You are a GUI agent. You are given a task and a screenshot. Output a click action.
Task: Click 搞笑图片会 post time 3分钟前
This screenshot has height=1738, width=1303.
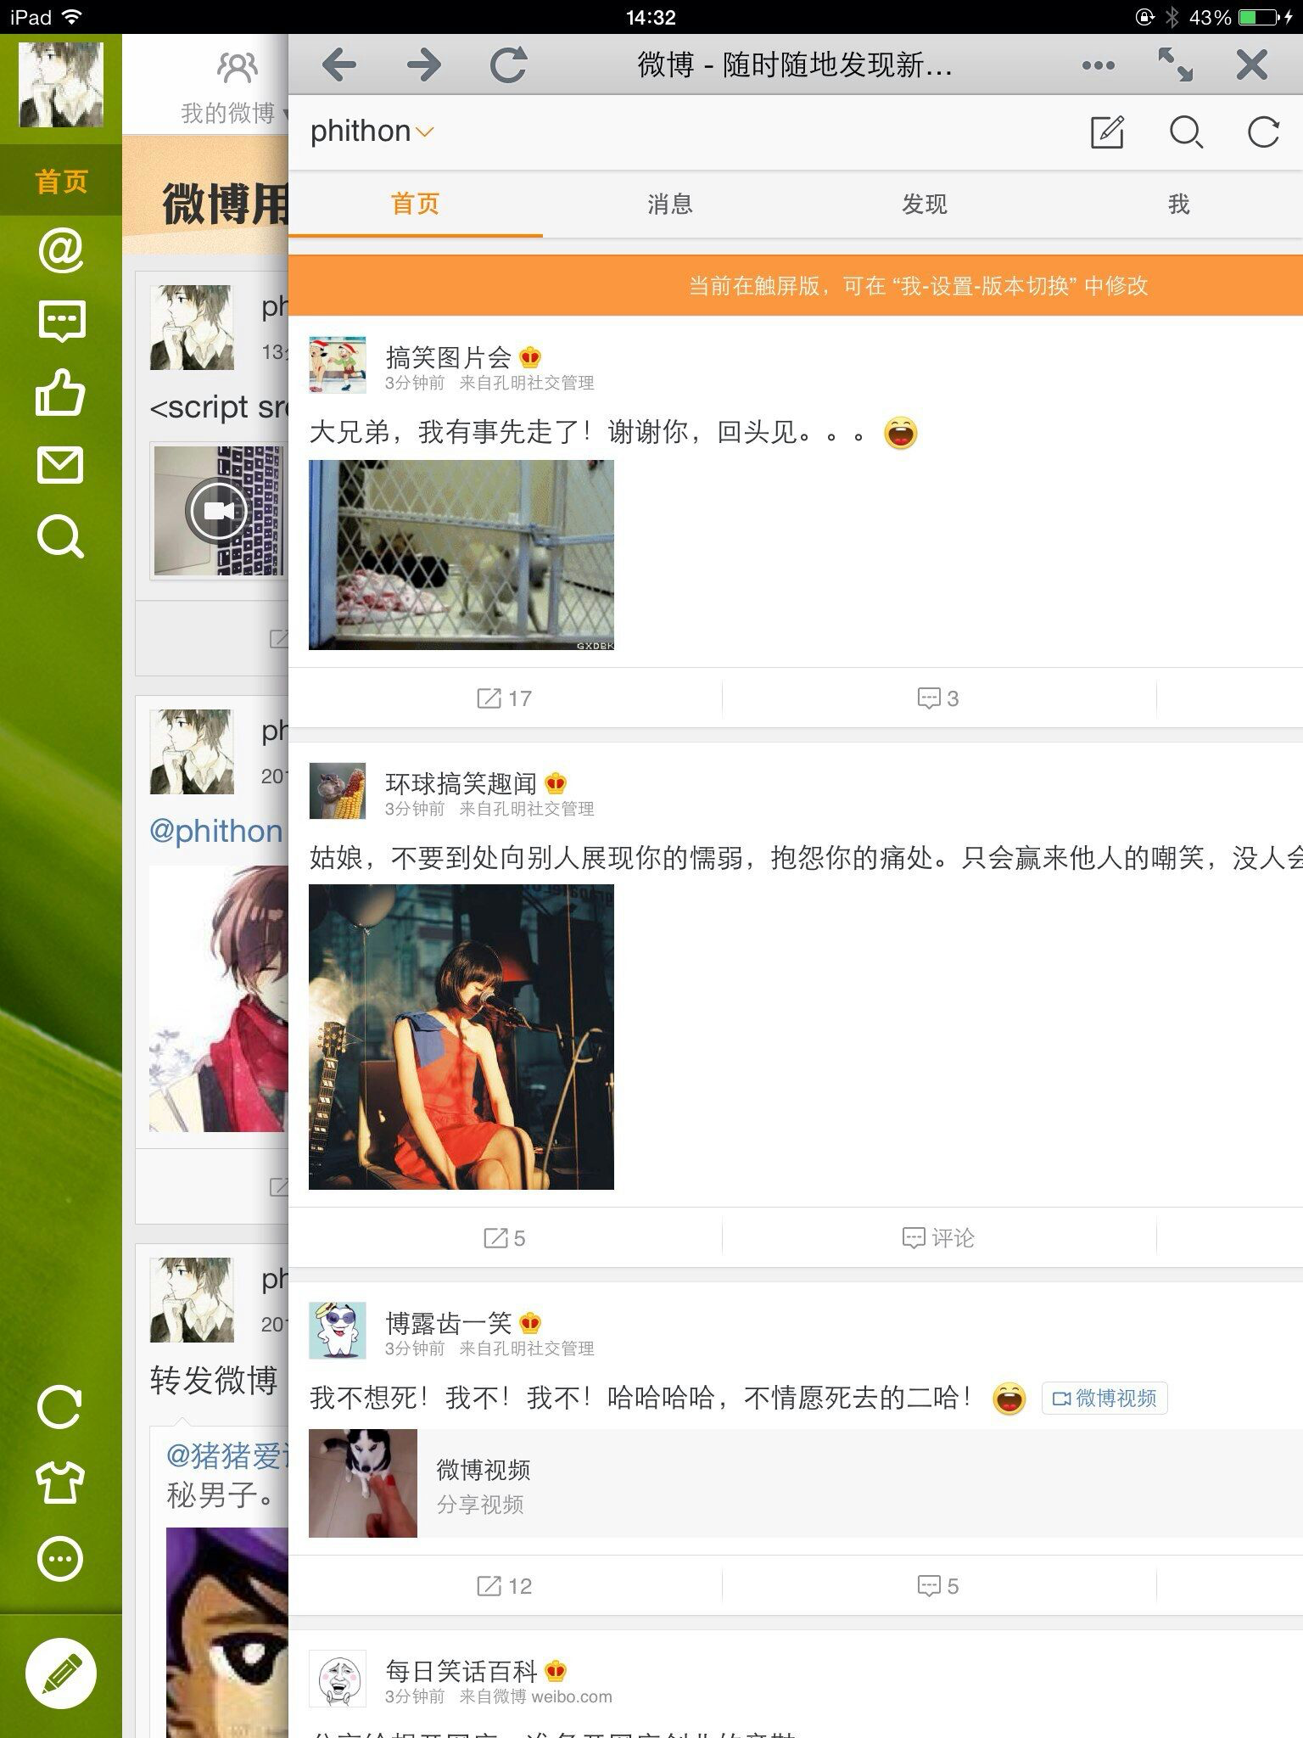[414, 383]
